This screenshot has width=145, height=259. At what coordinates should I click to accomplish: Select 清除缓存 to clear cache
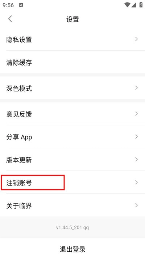pyautogui.click(x=72, y=62)
